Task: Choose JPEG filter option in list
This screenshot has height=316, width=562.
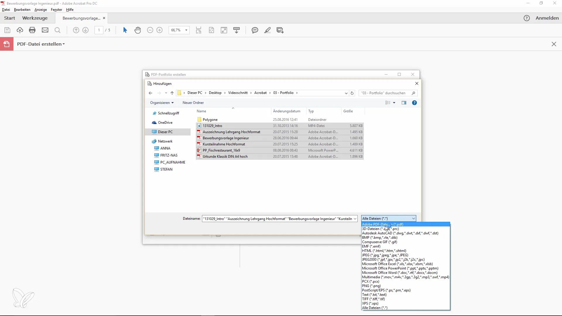Action: 406,255
